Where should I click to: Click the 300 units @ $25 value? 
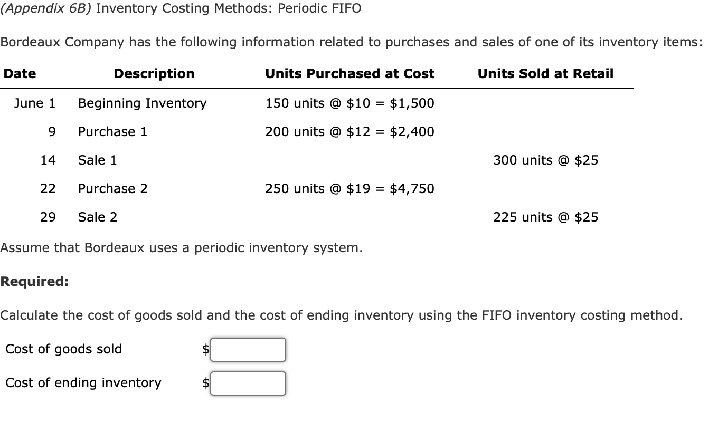pos(545,160)
